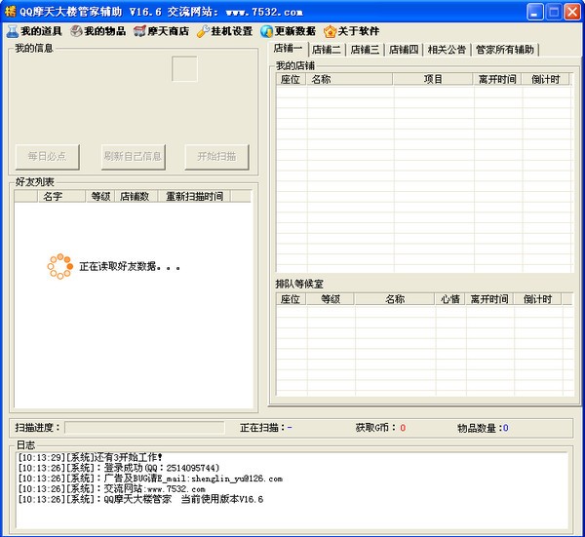Click the 关于软件 house icon

click(330, 31)
